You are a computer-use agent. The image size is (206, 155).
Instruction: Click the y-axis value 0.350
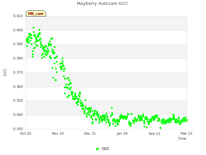pyautogui.click(x=18, y=100)
